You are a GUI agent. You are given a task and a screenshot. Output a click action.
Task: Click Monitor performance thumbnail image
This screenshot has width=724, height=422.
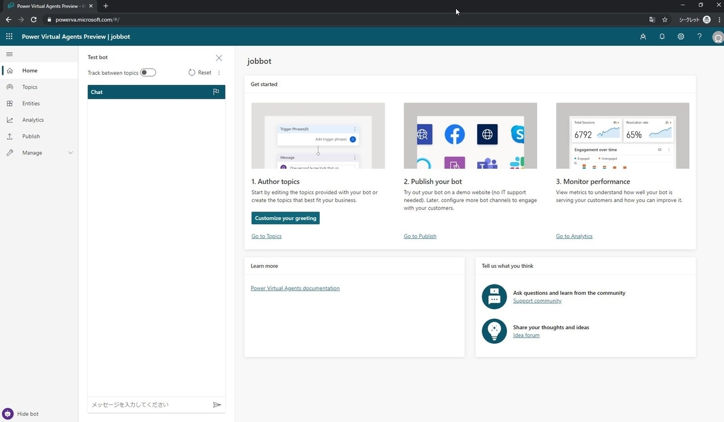(x=623, y=136)
